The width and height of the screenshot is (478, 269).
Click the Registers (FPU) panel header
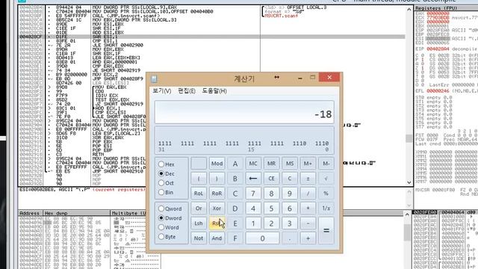pyautogui.click(x=446, y=8)
